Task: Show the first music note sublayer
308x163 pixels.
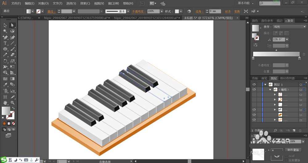Action: click(254, 94)
